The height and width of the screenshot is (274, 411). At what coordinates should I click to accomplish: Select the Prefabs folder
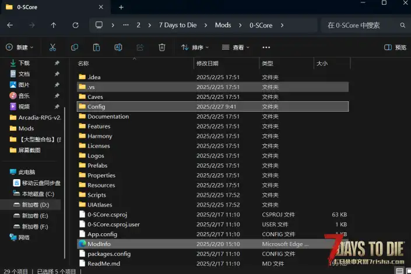click(x=213, y=165)
